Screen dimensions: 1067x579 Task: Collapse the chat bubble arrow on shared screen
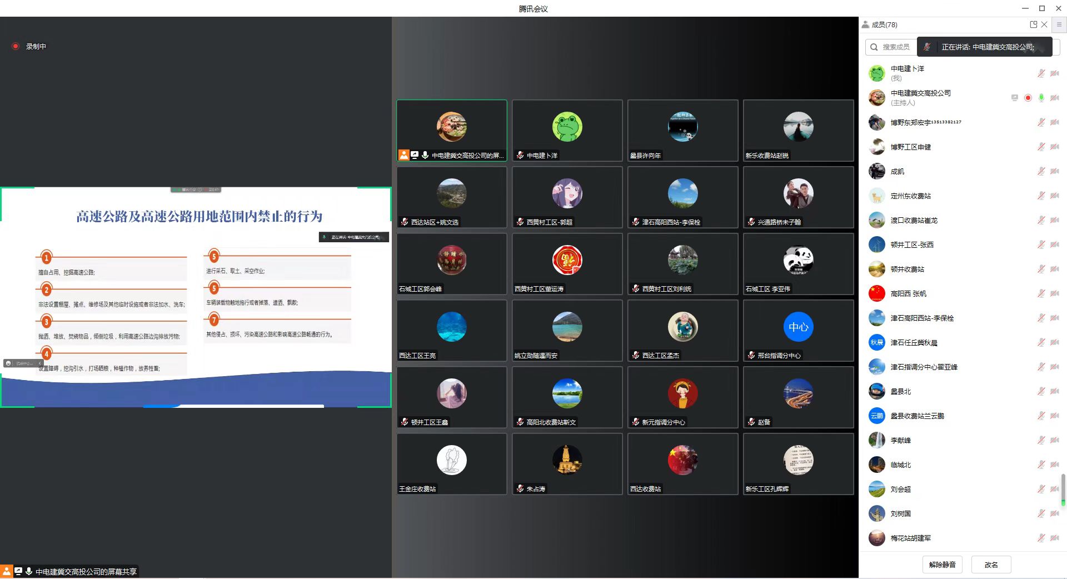(39, 363)
